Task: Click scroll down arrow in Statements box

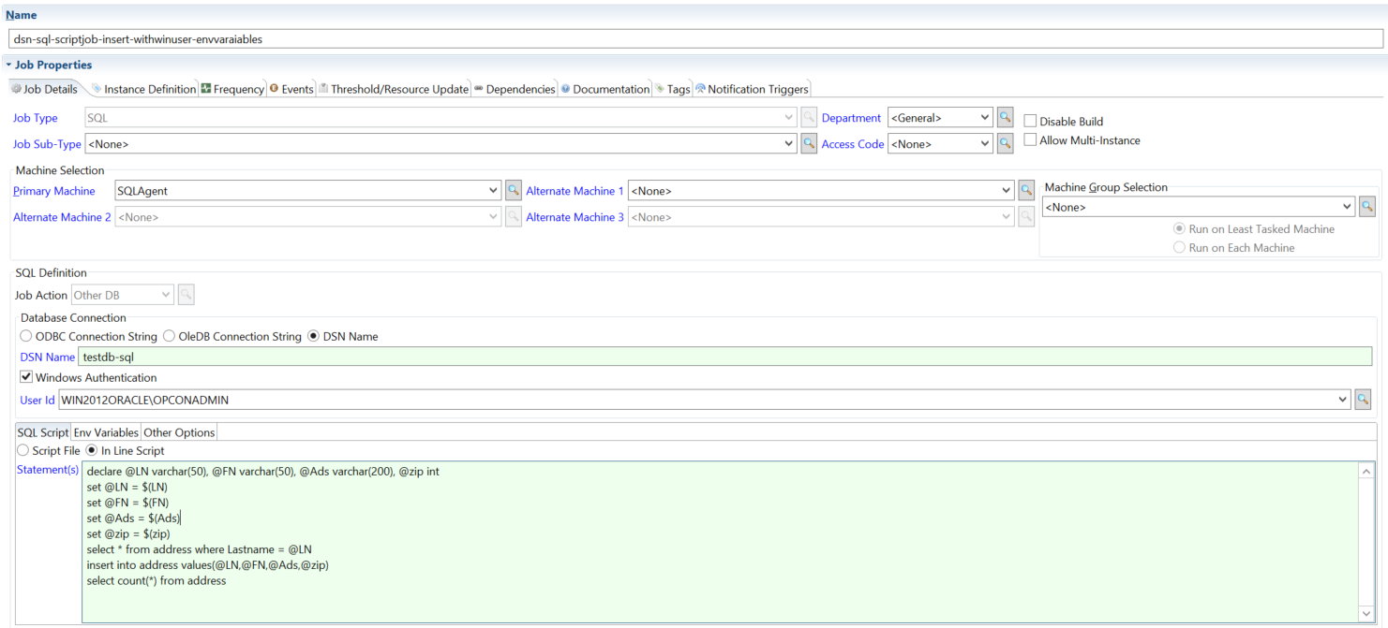Action: tap(1366, 614)
